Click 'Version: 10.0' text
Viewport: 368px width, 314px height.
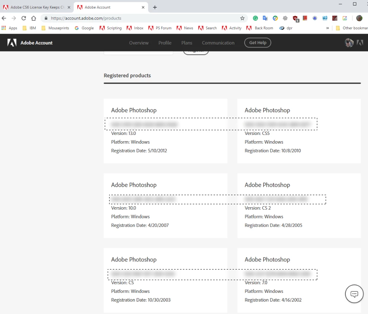[x=123, y=208]
